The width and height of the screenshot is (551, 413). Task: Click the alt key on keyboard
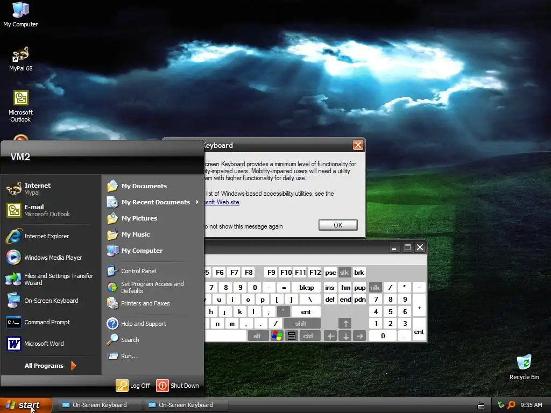coord(258,336)
